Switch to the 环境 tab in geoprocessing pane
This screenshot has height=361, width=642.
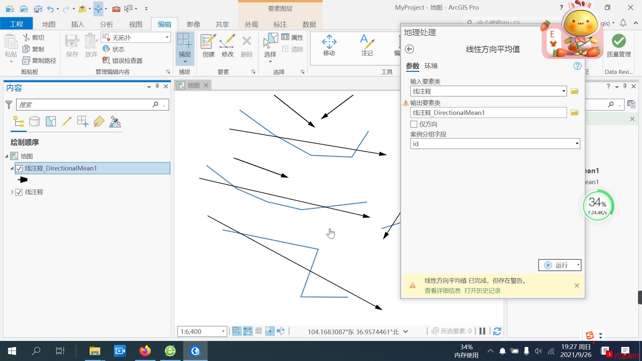click(431, 66)
